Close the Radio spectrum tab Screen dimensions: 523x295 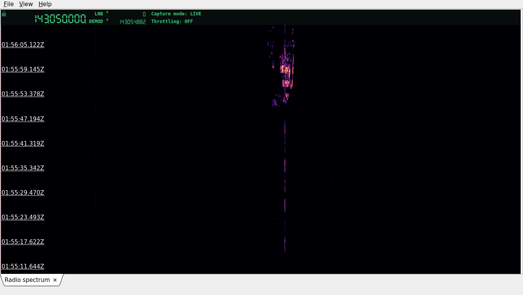coord(55,280)
